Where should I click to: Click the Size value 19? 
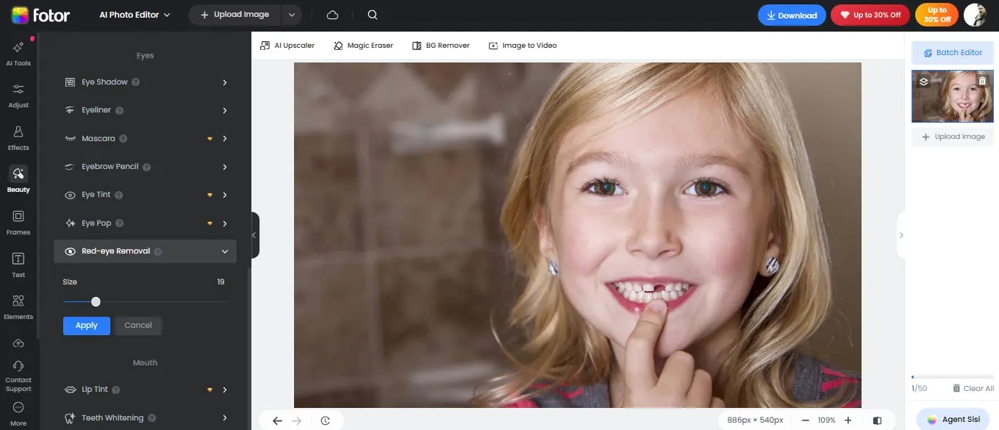coord(221,282)
